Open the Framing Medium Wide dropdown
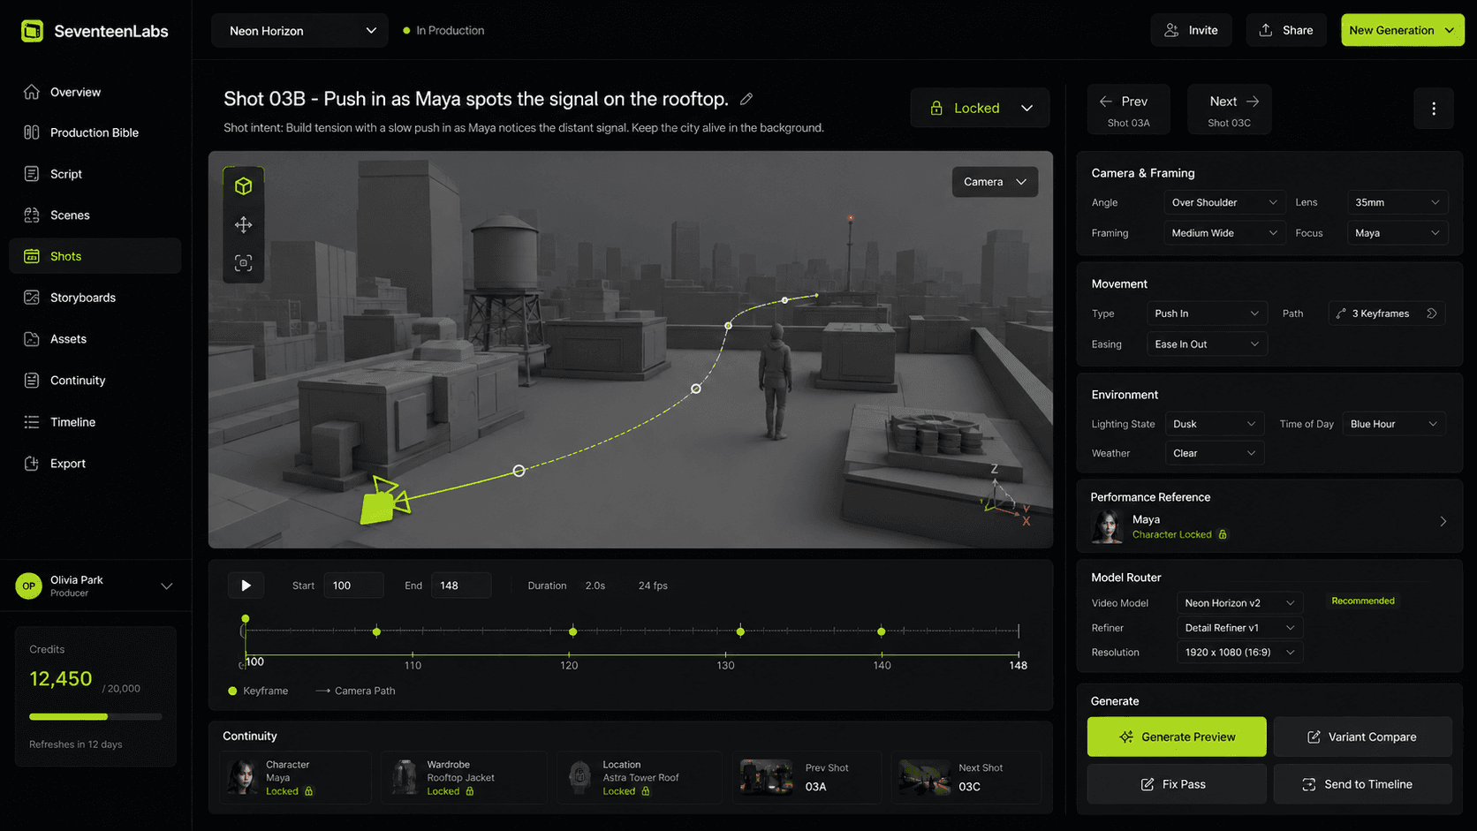 pyautogui.click(x=1223, y=233)
